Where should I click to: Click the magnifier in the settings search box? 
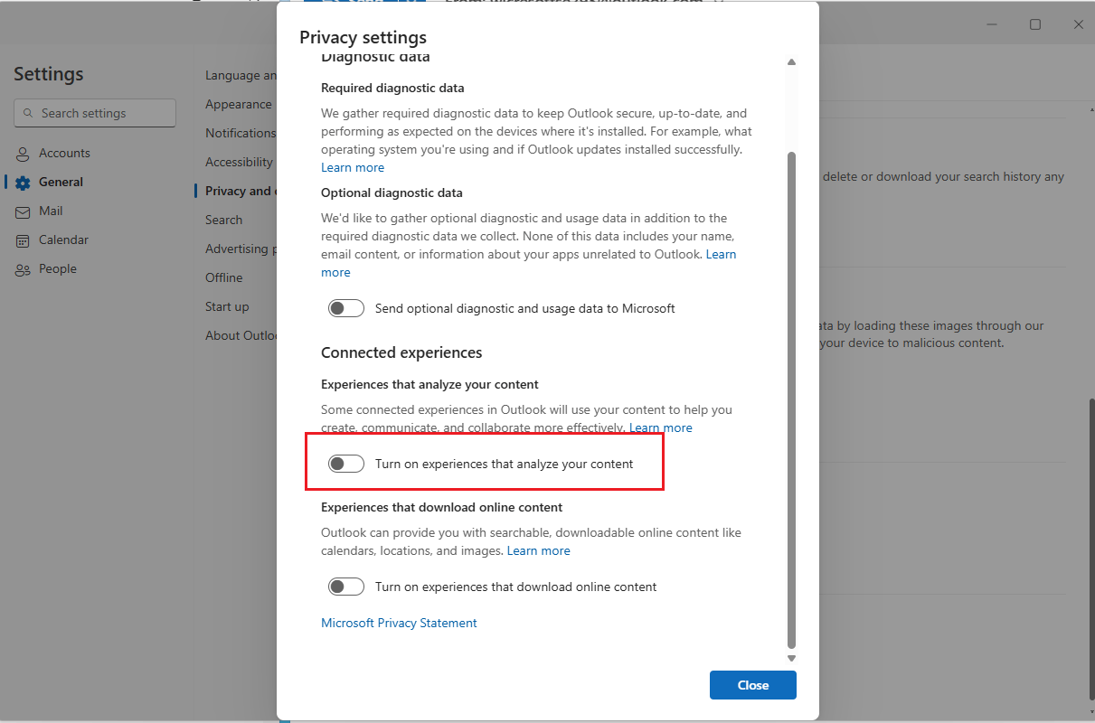[26, 112]
